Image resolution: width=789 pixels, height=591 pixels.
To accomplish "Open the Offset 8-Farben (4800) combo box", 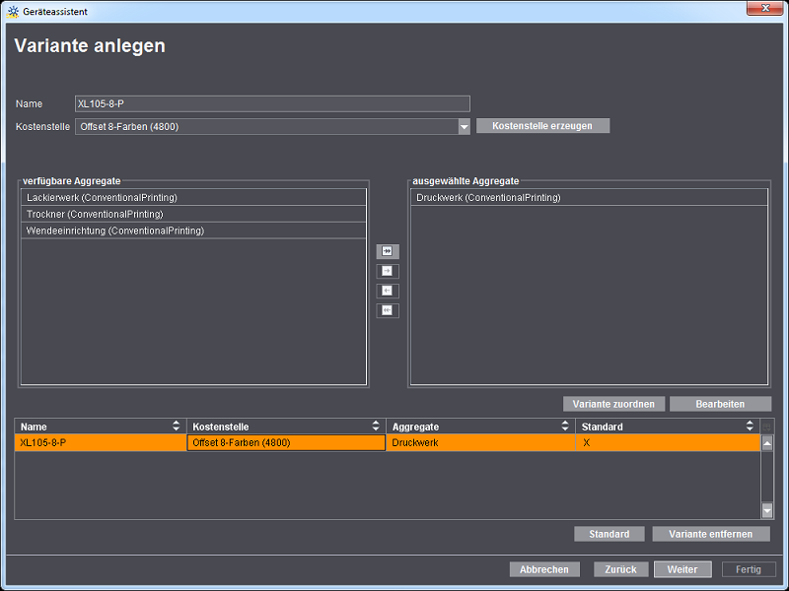I will pos(266,126).
